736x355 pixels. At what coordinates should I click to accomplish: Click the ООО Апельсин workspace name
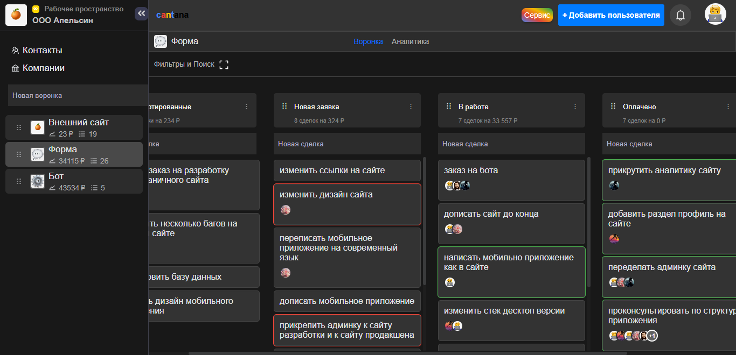(63, 20)
